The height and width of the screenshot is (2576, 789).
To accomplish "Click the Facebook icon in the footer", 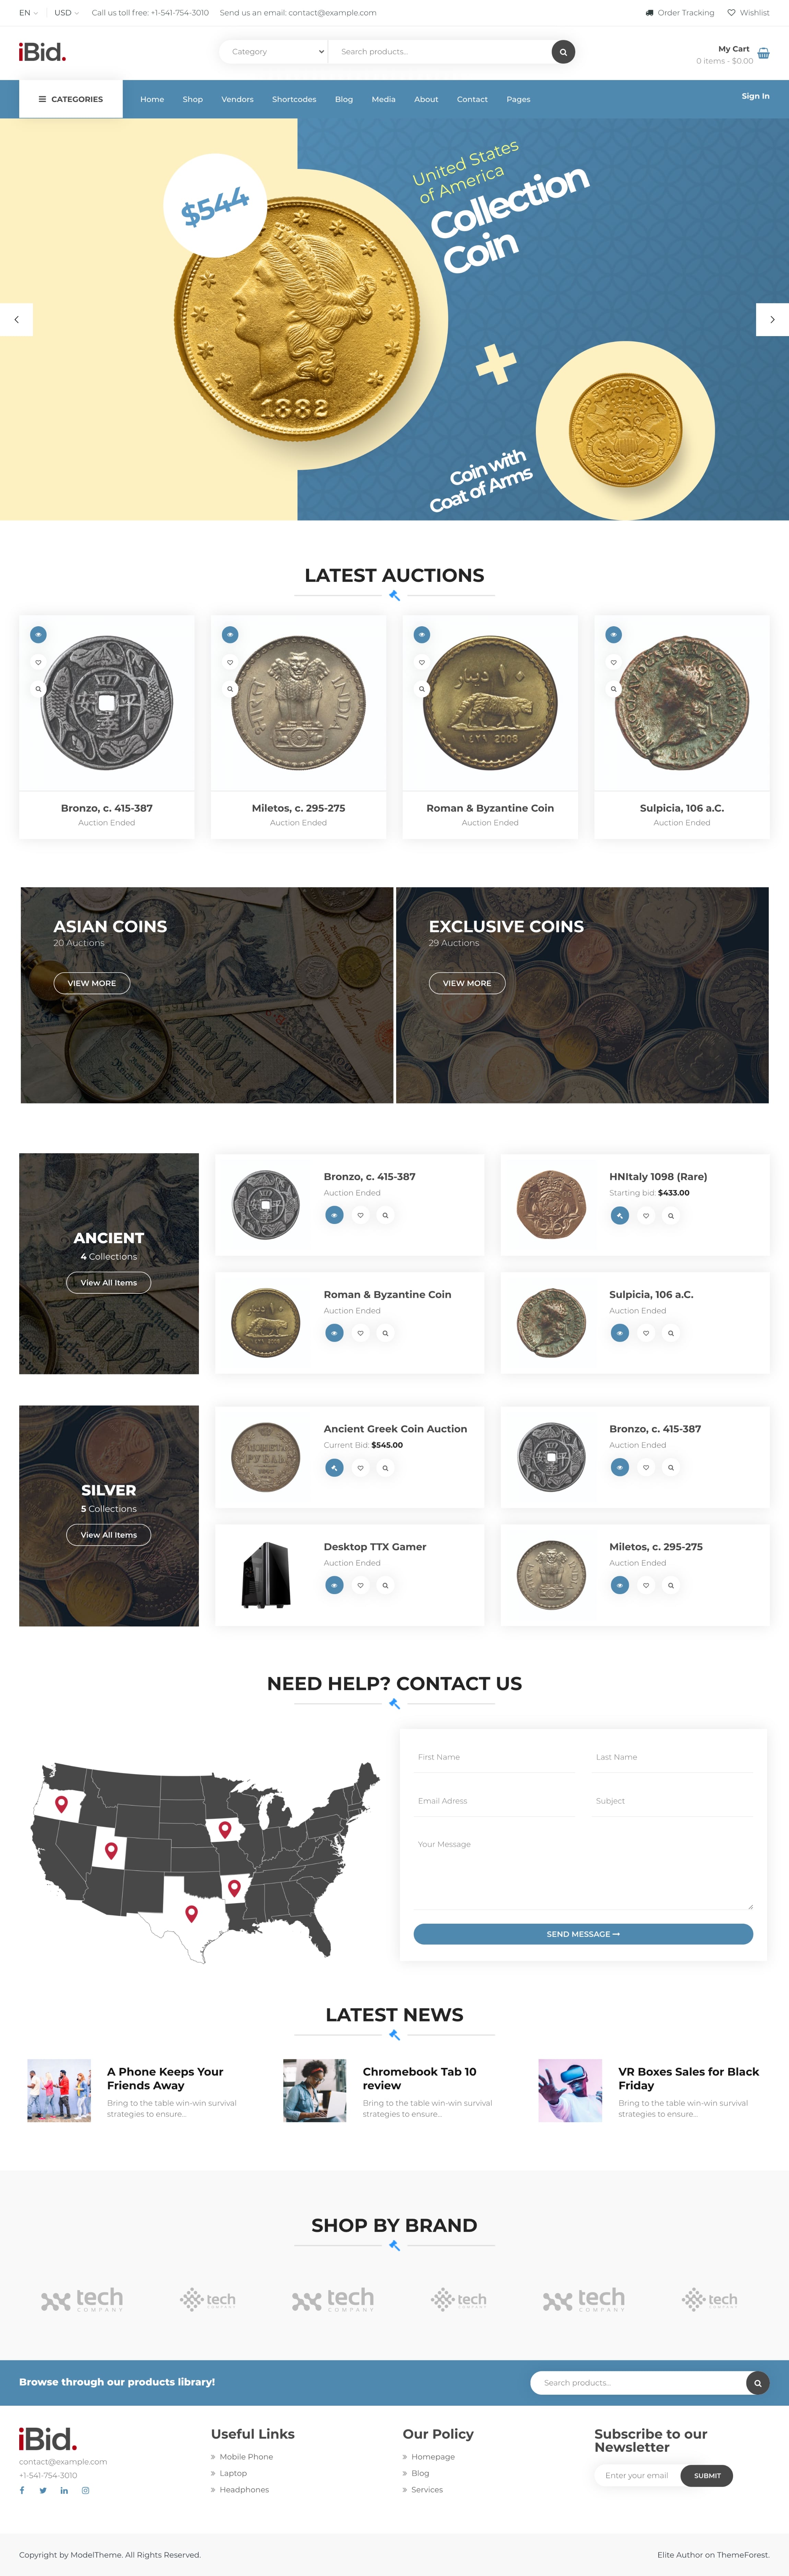I will [22, 2490].
